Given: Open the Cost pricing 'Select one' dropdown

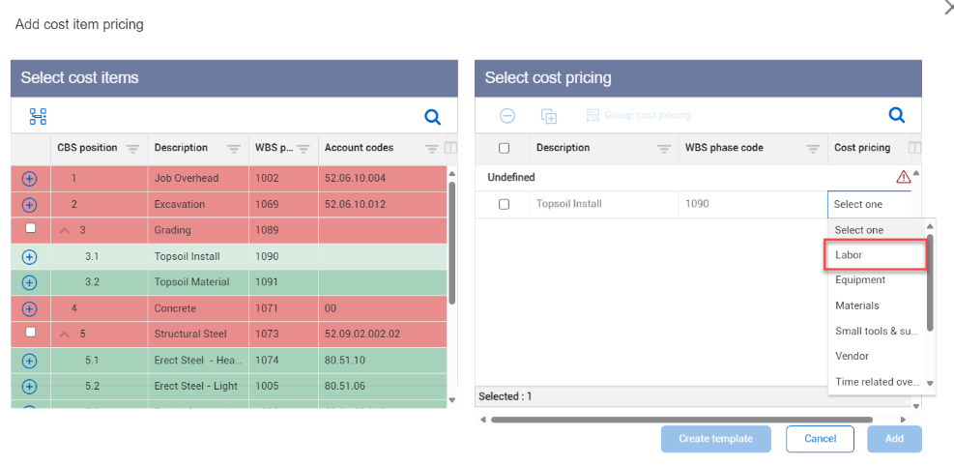Looking at the screenshot, I should pos(868,204).
